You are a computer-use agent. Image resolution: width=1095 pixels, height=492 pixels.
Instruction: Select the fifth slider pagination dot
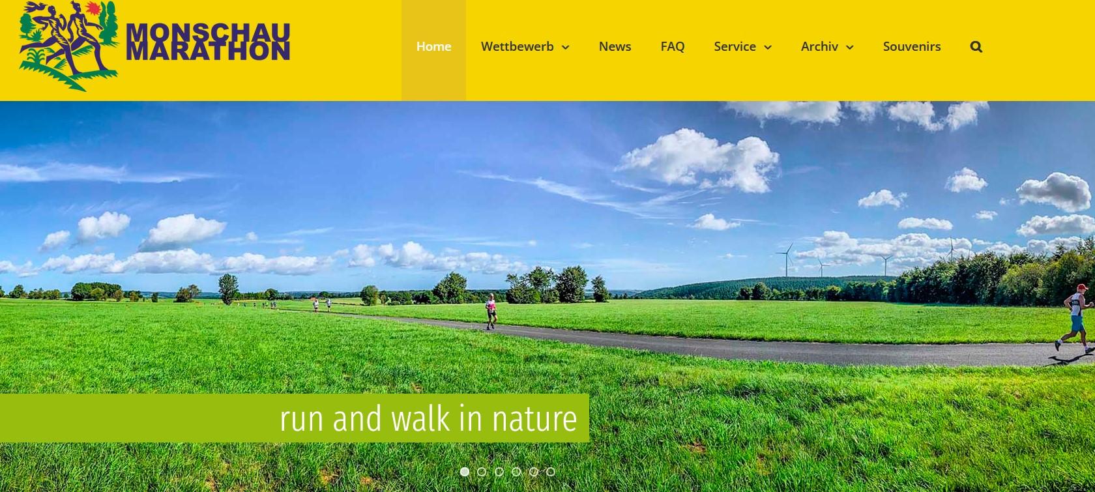point(534,472)
